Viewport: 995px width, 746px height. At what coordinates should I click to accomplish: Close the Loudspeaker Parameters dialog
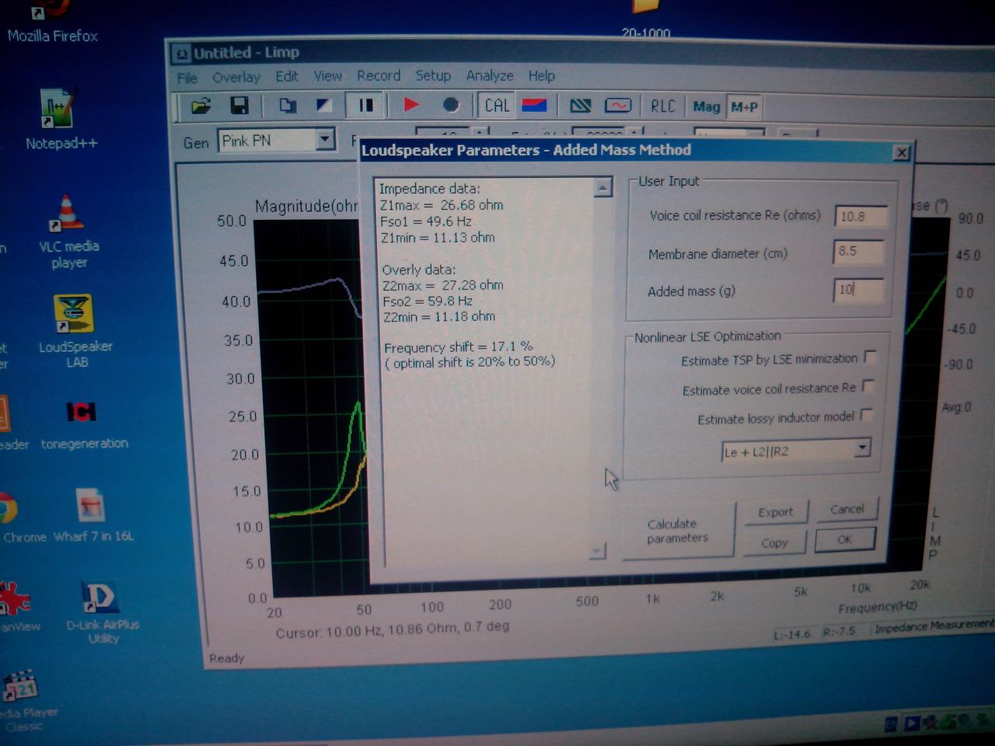point(901,152)
